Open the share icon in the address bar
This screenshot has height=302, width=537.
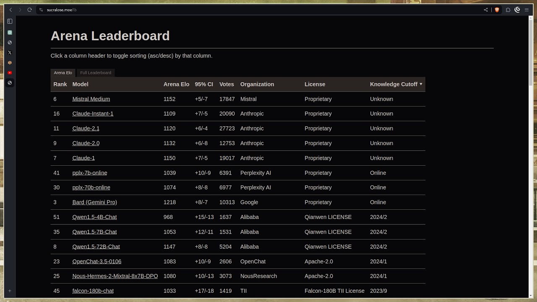point(486,10)
